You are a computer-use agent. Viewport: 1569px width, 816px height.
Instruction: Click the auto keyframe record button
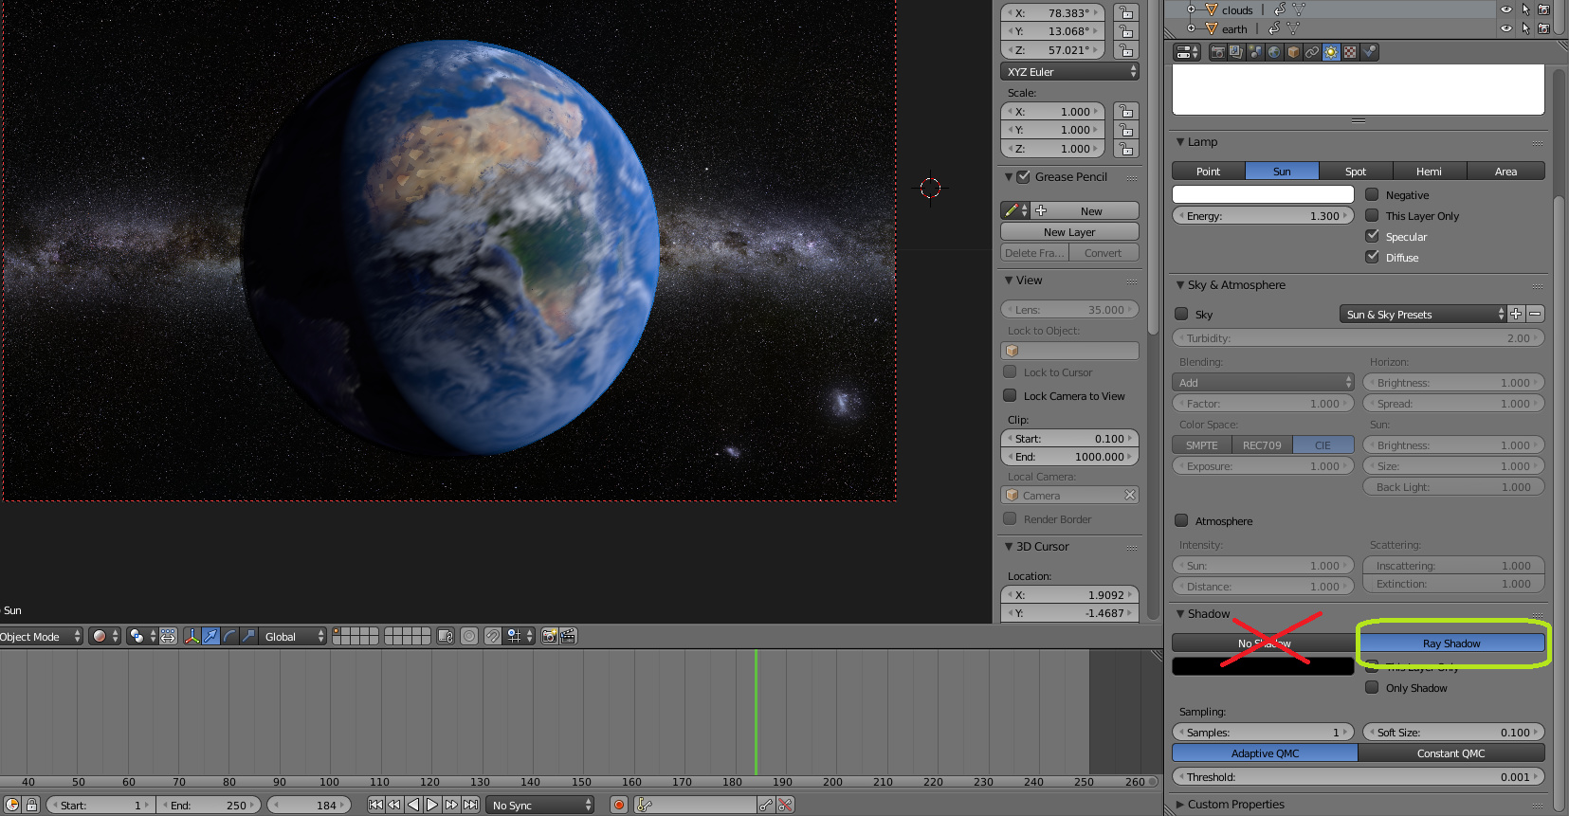(x=619, y=805)
